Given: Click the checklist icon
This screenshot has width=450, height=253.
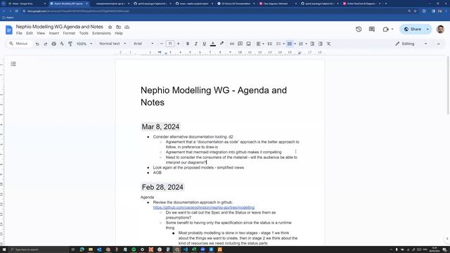Looking at the screenshot, I should point(278,44).
